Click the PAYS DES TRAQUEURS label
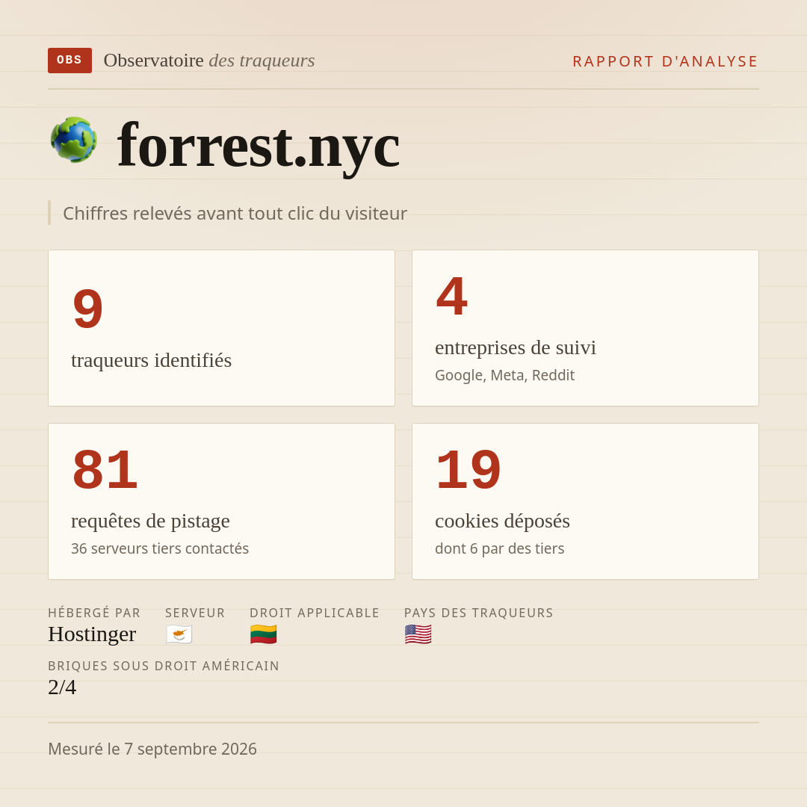This screenshot has height=807, width=807. click(x=479, y=613)
